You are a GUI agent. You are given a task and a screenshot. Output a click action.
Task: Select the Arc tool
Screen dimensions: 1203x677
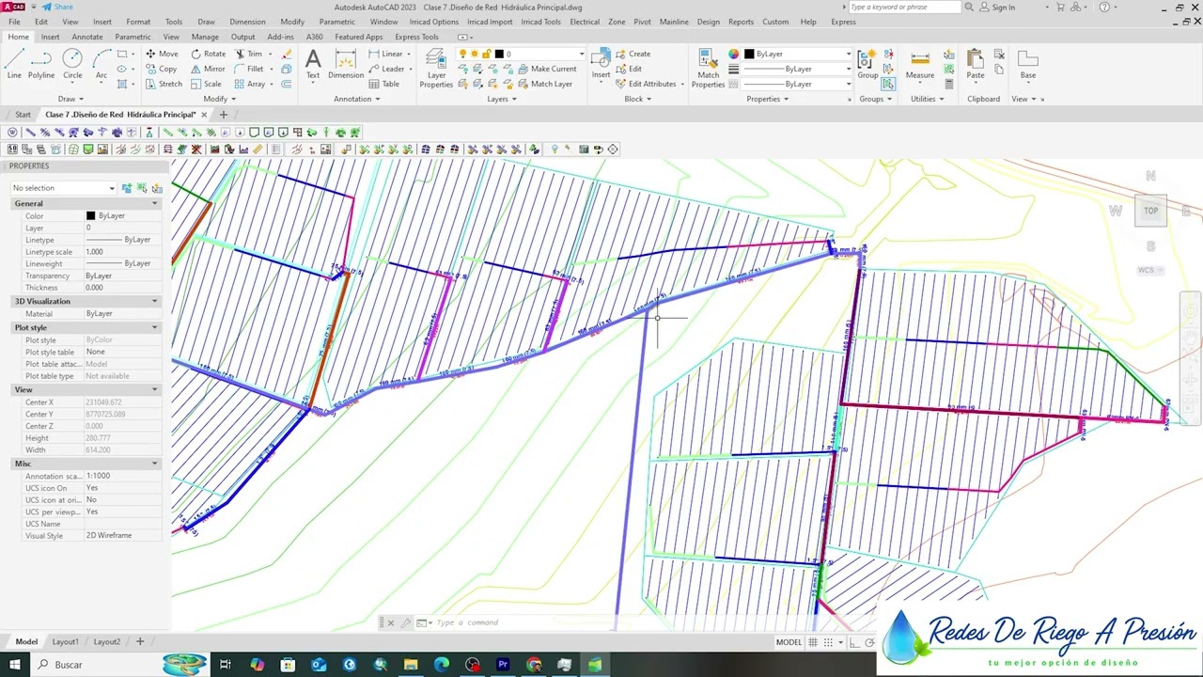point(101,64)
